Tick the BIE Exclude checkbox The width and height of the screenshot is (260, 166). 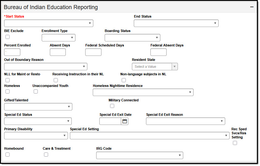[x=8, y=37]
